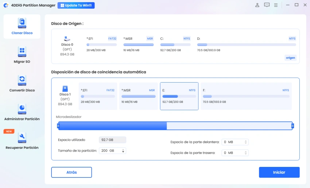
Task: Click the MSR tag of source *:MSR
Action: point(150,39)
